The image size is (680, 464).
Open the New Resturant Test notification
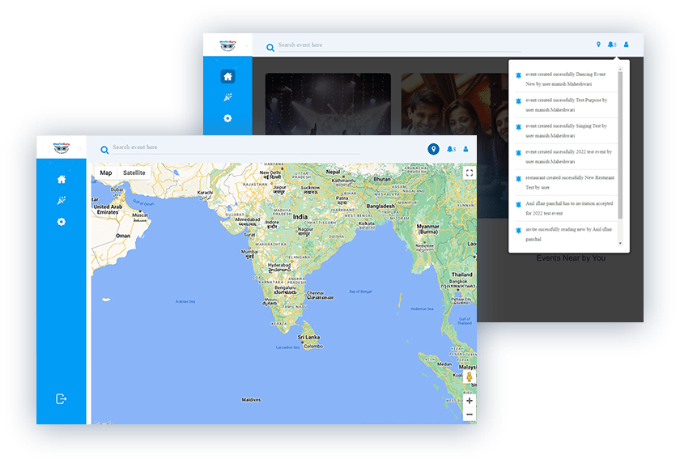click(565, 182)
